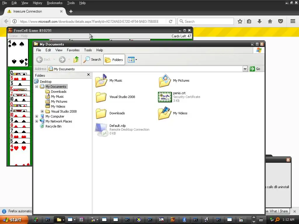Open the Game menu in FreeCell
This screenshot has width=299, height=224.
click(13, 36)
